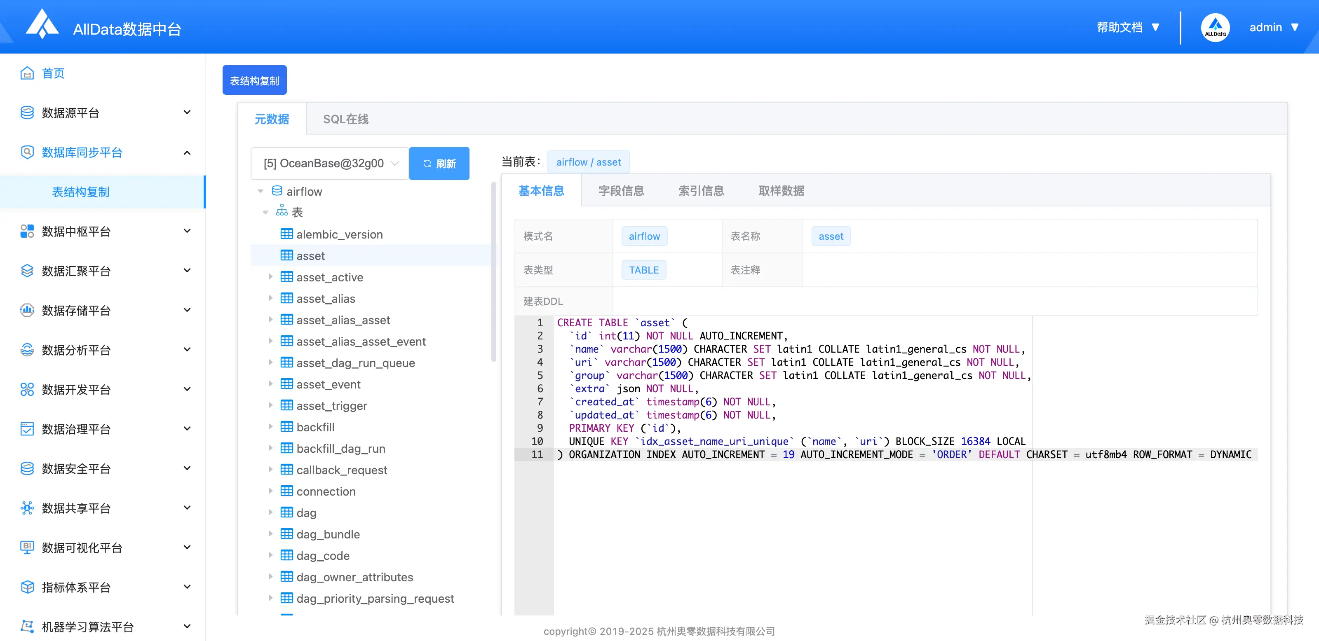Click the 数据治理平台 checklist icon
Viewport: 1319px width, 641px height.
click(27, 429)
